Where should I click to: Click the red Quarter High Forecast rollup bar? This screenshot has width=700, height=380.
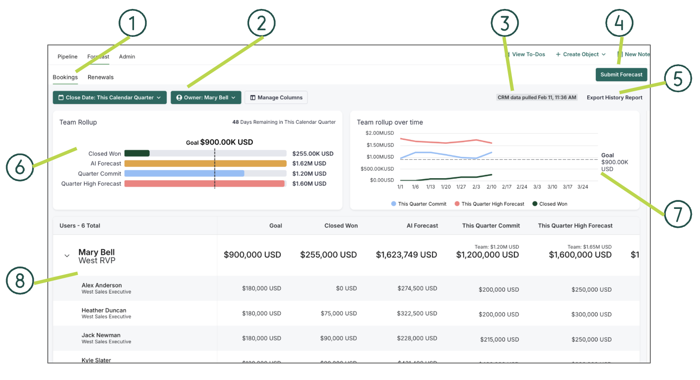click(x=205, y=183)
